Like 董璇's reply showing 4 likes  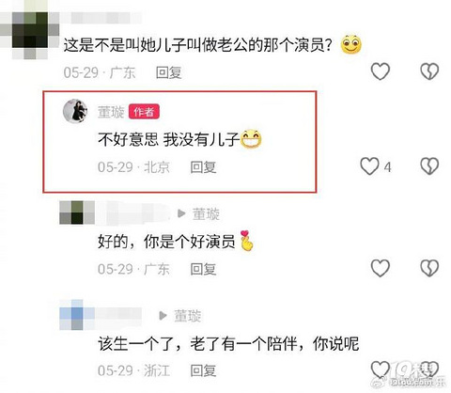coord(369,166)
